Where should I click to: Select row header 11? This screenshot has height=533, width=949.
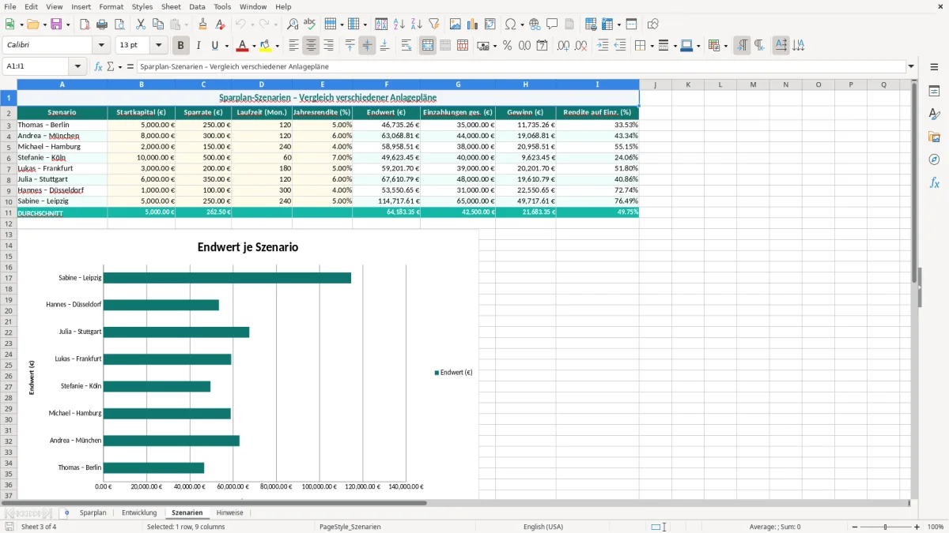tap(8, 212)
